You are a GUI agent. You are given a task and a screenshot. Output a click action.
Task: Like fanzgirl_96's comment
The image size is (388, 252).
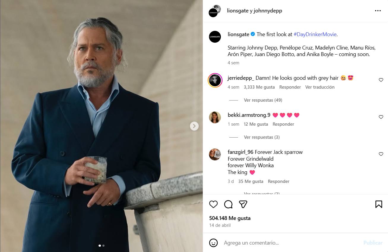pyautogui.click(x=381, y=154)
